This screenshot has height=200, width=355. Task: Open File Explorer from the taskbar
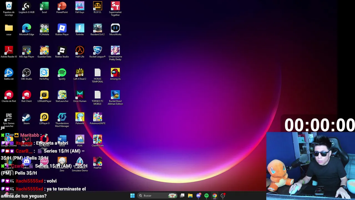tap(190, 196)
